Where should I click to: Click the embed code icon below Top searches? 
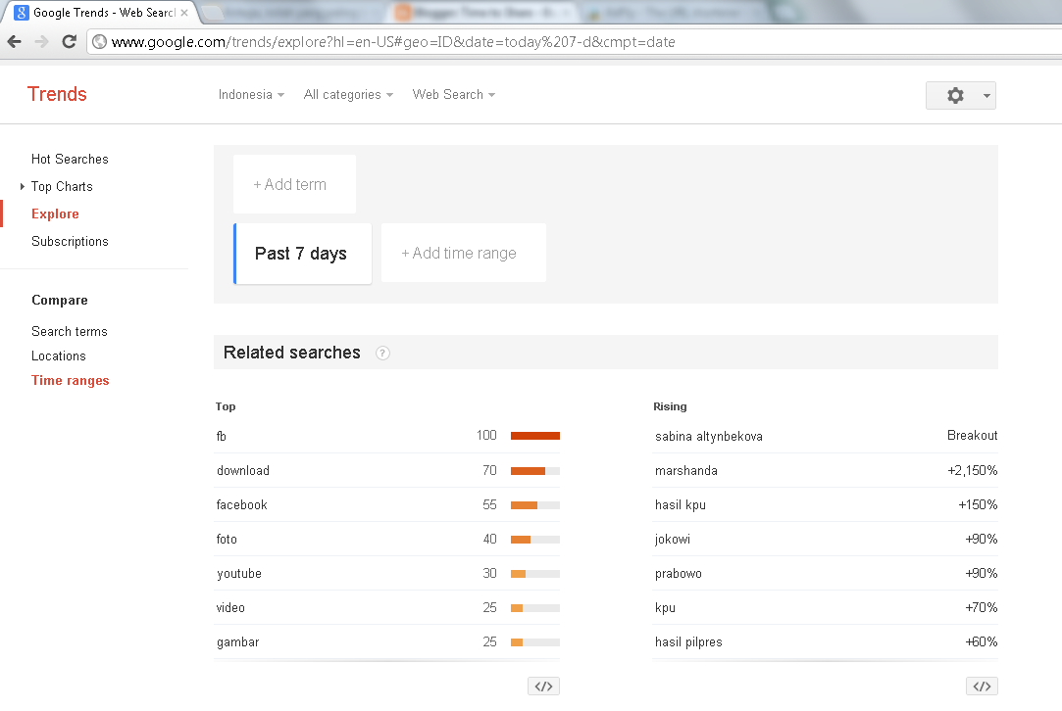click(x=543, y=686)
